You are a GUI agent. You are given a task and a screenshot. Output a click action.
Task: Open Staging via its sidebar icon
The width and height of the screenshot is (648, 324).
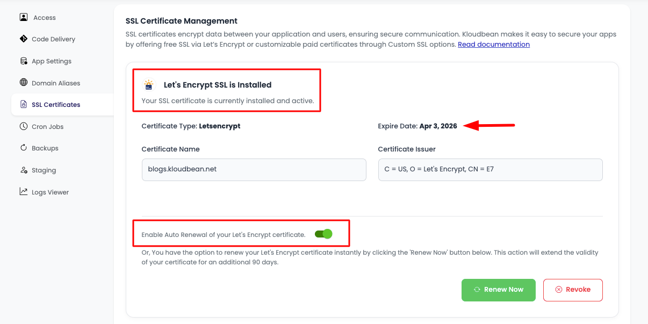[23, 170]
